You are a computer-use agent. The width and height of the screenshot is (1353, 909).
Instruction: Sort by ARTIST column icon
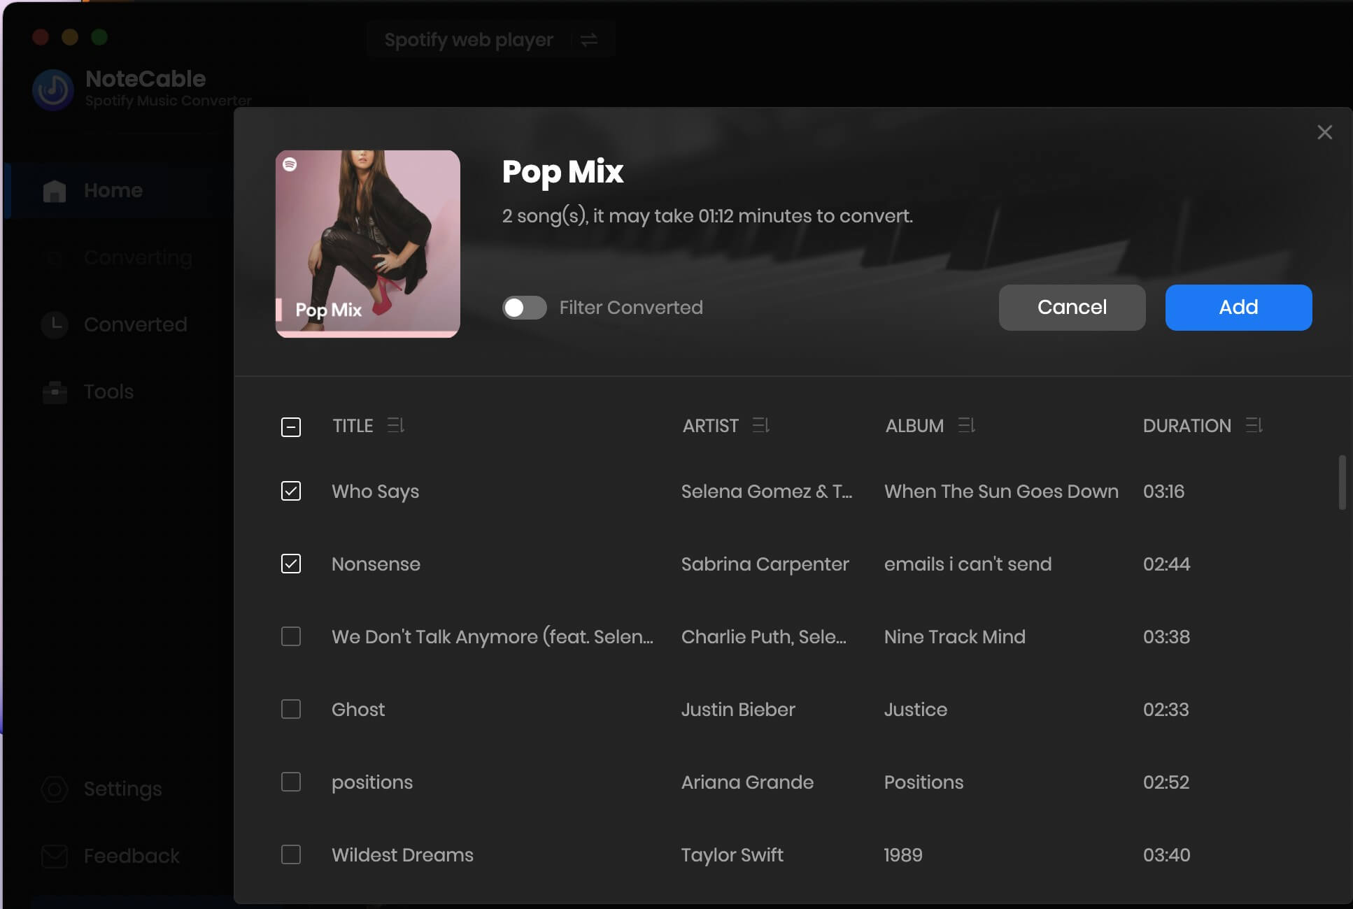coord(761,425)
